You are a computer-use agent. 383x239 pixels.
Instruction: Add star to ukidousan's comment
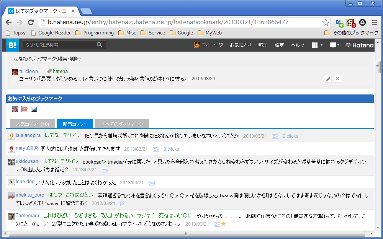click(x=105, y=170)
